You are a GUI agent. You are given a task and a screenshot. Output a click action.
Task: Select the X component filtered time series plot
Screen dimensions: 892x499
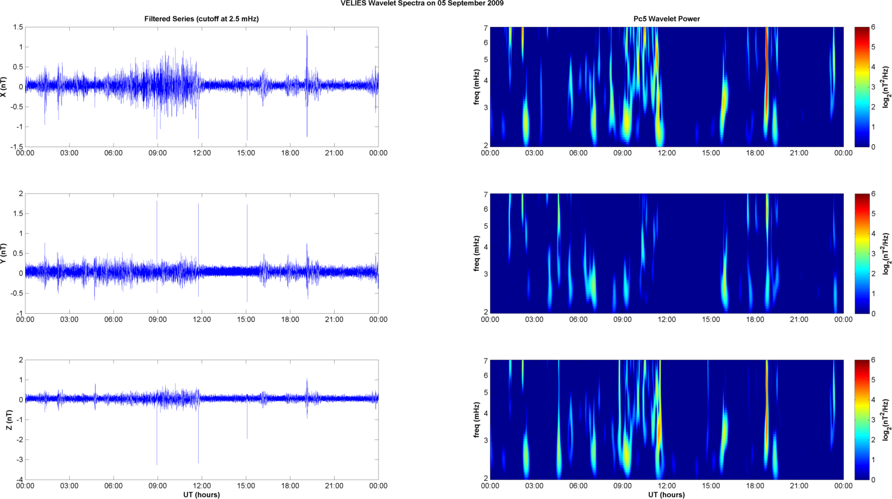202,87
